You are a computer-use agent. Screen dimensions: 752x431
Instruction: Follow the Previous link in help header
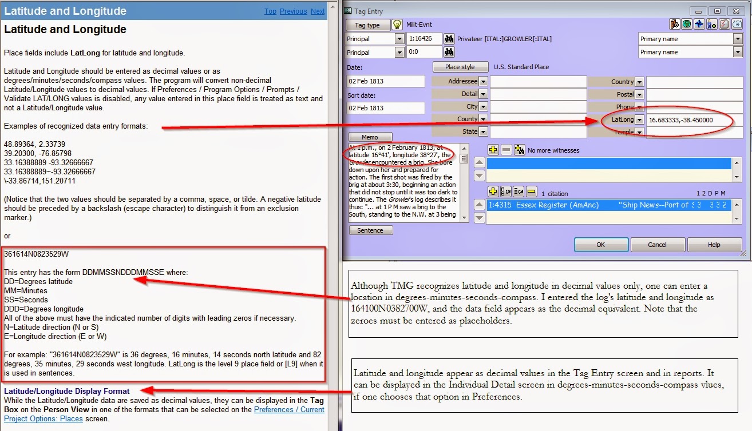click(294, 11)
